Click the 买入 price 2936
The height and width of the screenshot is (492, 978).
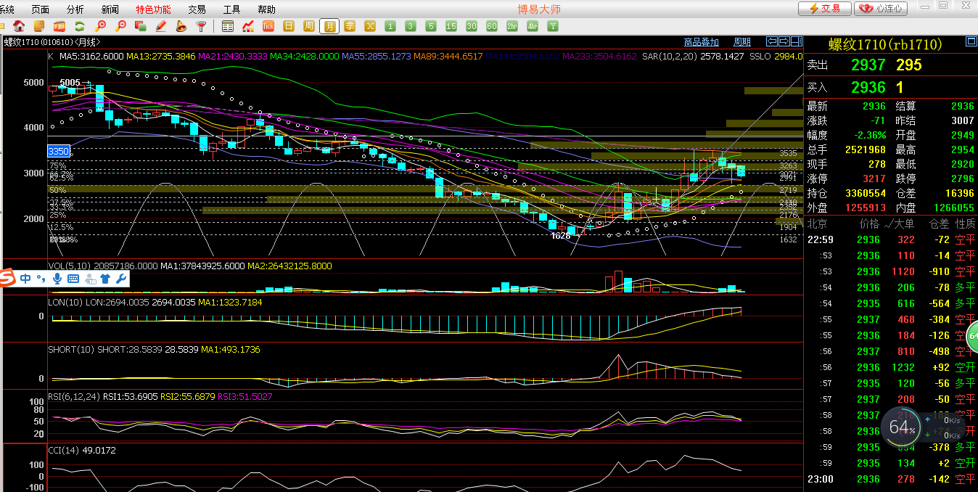pyautogui.click(x=868, y=88)
